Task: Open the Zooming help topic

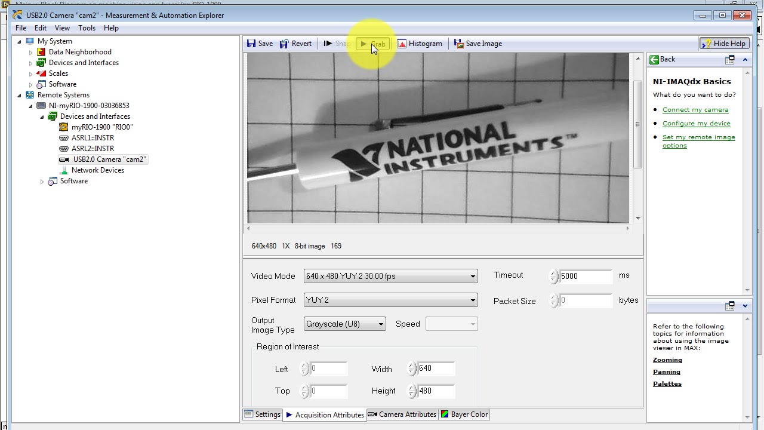Action: point(667,360)
